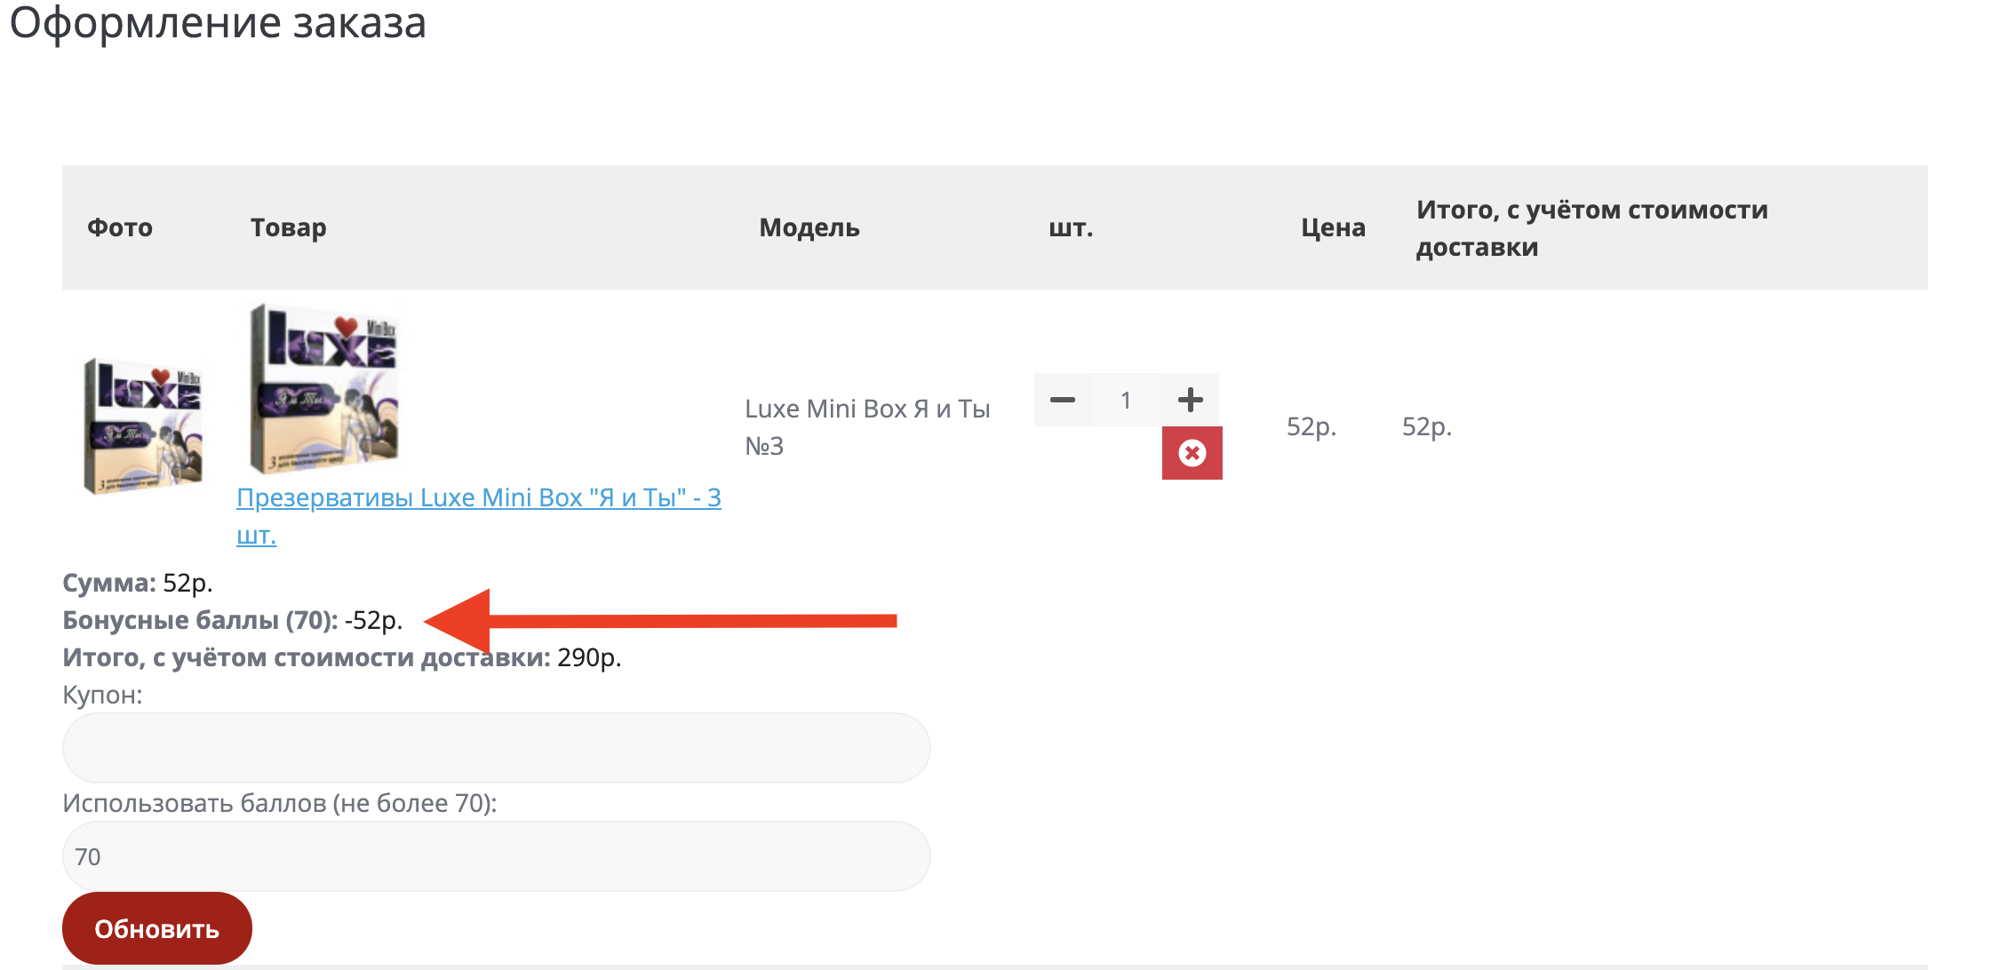This screenshot has width=2001, height=970.
Task: Click the Бонусные баллы (70) discount line
Action: pos(233,620)
